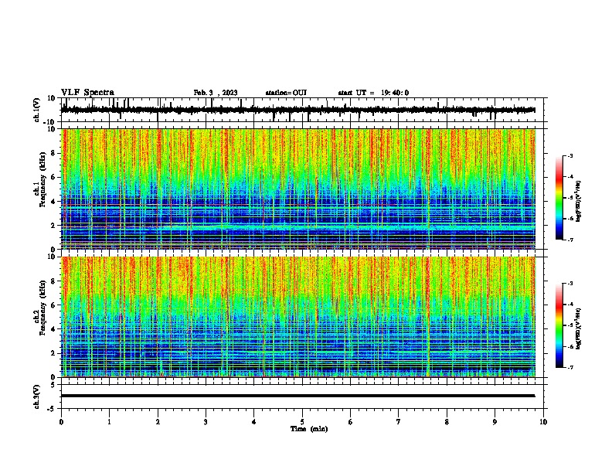Screen dimensions: 612x473
Task: Click the ch.2 spectrogram color bar
Action: 559,325
